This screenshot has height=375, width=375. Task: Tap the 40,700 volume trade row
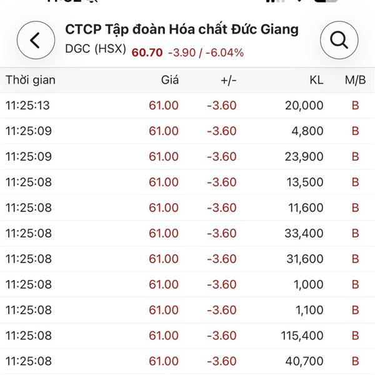point(187,361)
